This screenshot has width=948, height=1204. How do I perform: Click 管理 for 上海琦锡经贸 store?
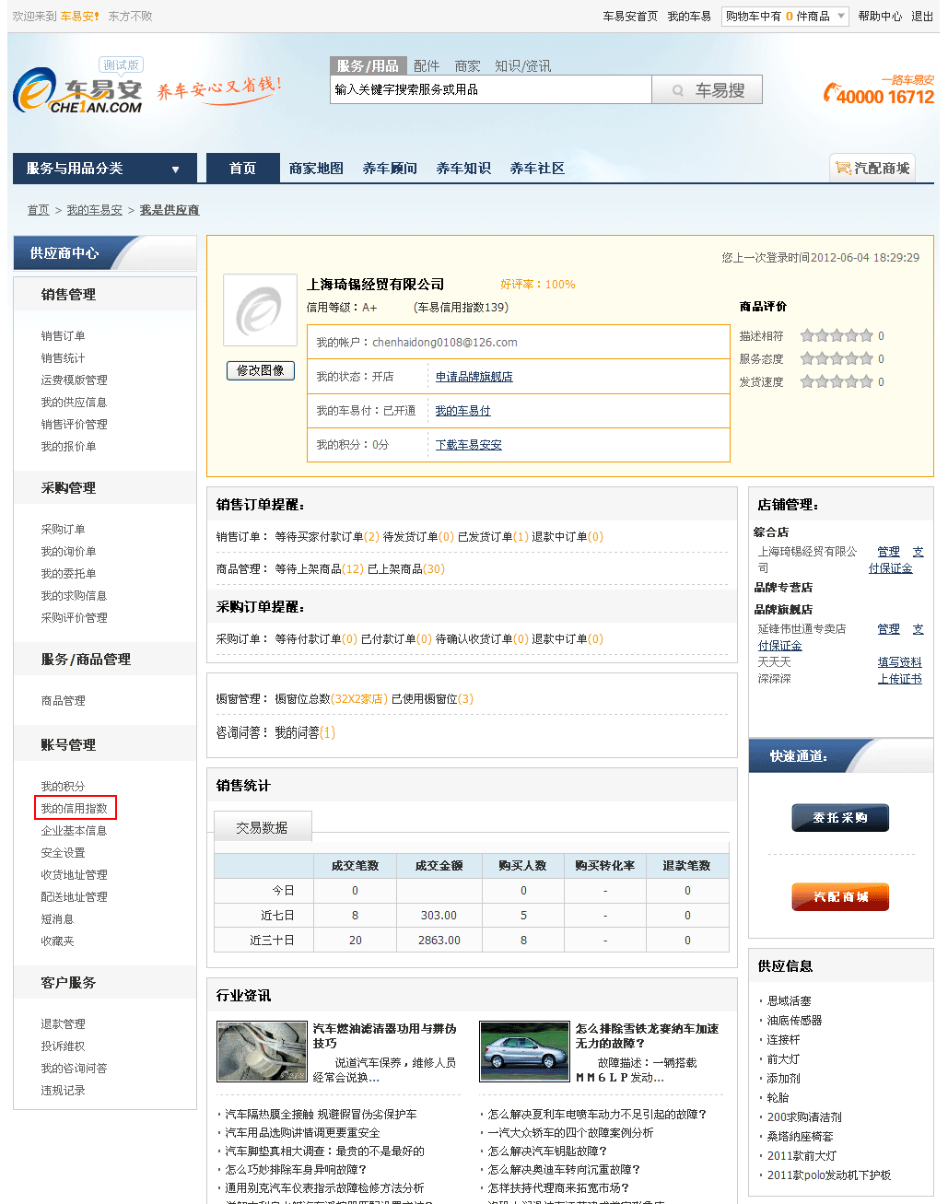click(888, 552)
